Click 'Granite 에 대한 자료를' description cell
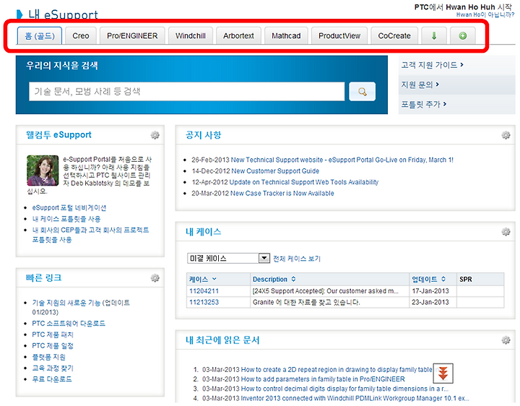 click(x=329, y=302)
